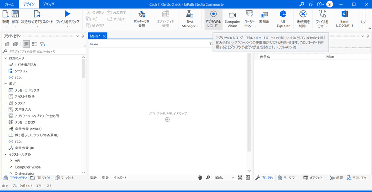The width and height of the screenshot is (372, 192).
Task: Collapse 最近 section
Action: (x=6, y=83)
